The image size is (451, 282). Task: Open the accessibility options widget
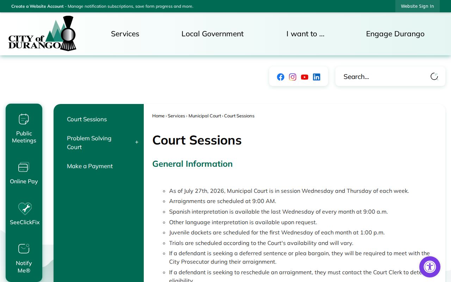click(x=430, y=267)
